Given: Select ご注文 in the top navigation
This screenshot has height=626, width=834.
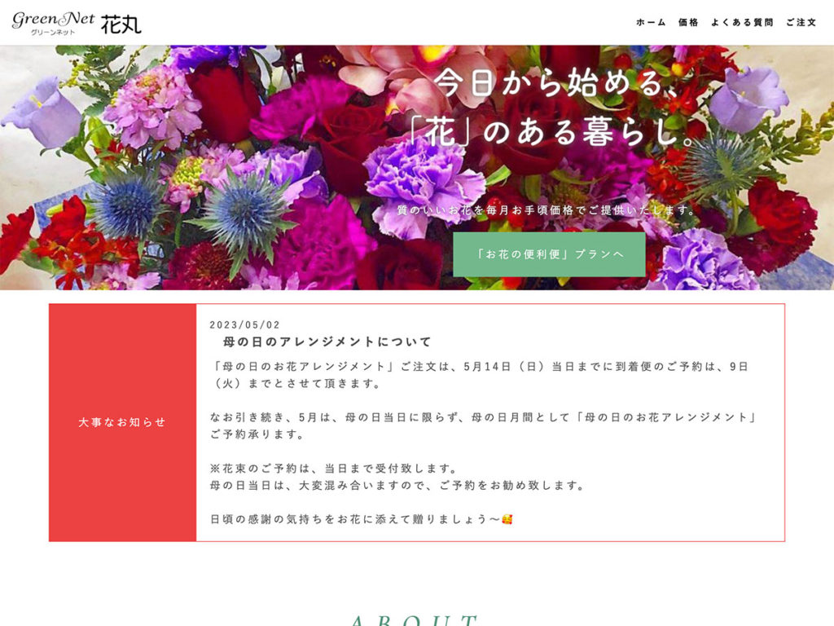Looking at the screenshot, I should pyautogui.click(x=801, y=23).
